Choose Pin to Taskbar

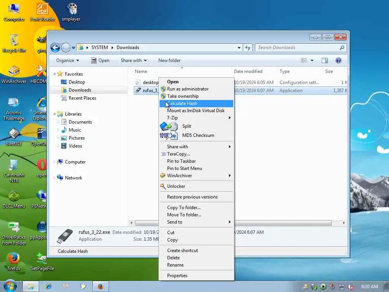point(196,161)
